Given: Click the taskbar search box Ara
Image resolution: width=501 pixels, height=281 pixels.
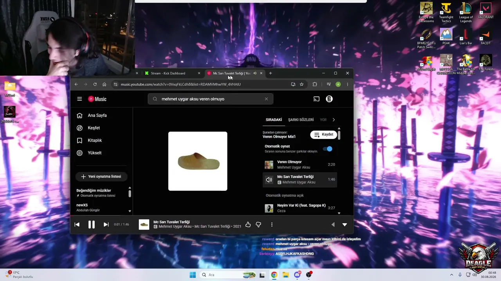Looking at the screenshot, I should [229, 275].
